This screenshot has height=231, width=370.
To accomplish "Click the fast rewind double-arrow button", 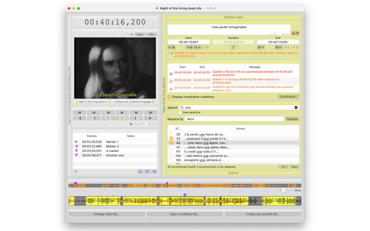I will (94, 113).
